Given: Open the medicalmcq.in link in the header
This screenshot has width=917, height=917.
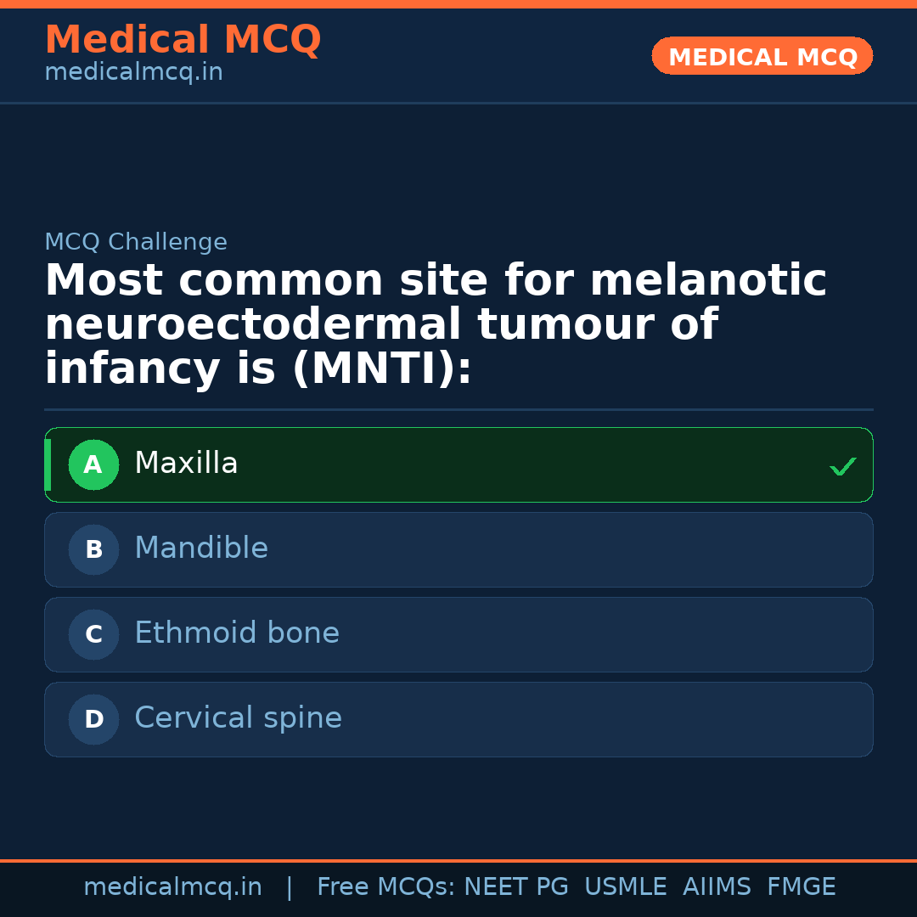Looking at the screenshot, I should tap(133, 71).
